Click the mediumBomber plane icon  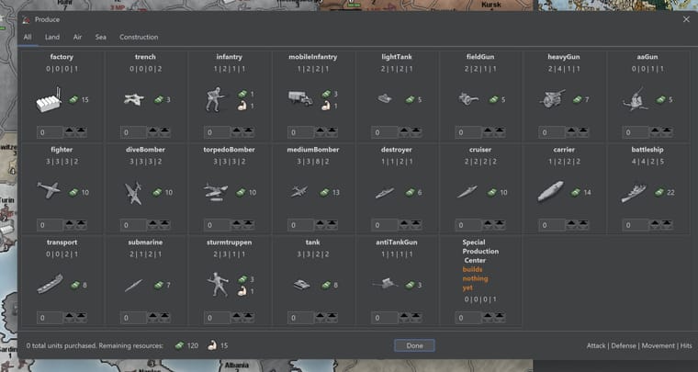(299, 192)
